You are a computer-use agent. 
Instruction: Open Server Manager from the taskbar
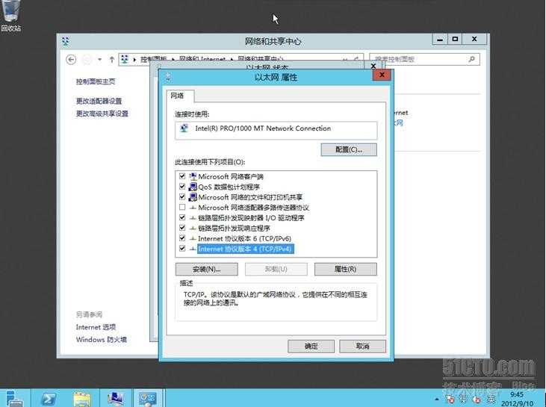pyautogui.click(x=14, y=399)
